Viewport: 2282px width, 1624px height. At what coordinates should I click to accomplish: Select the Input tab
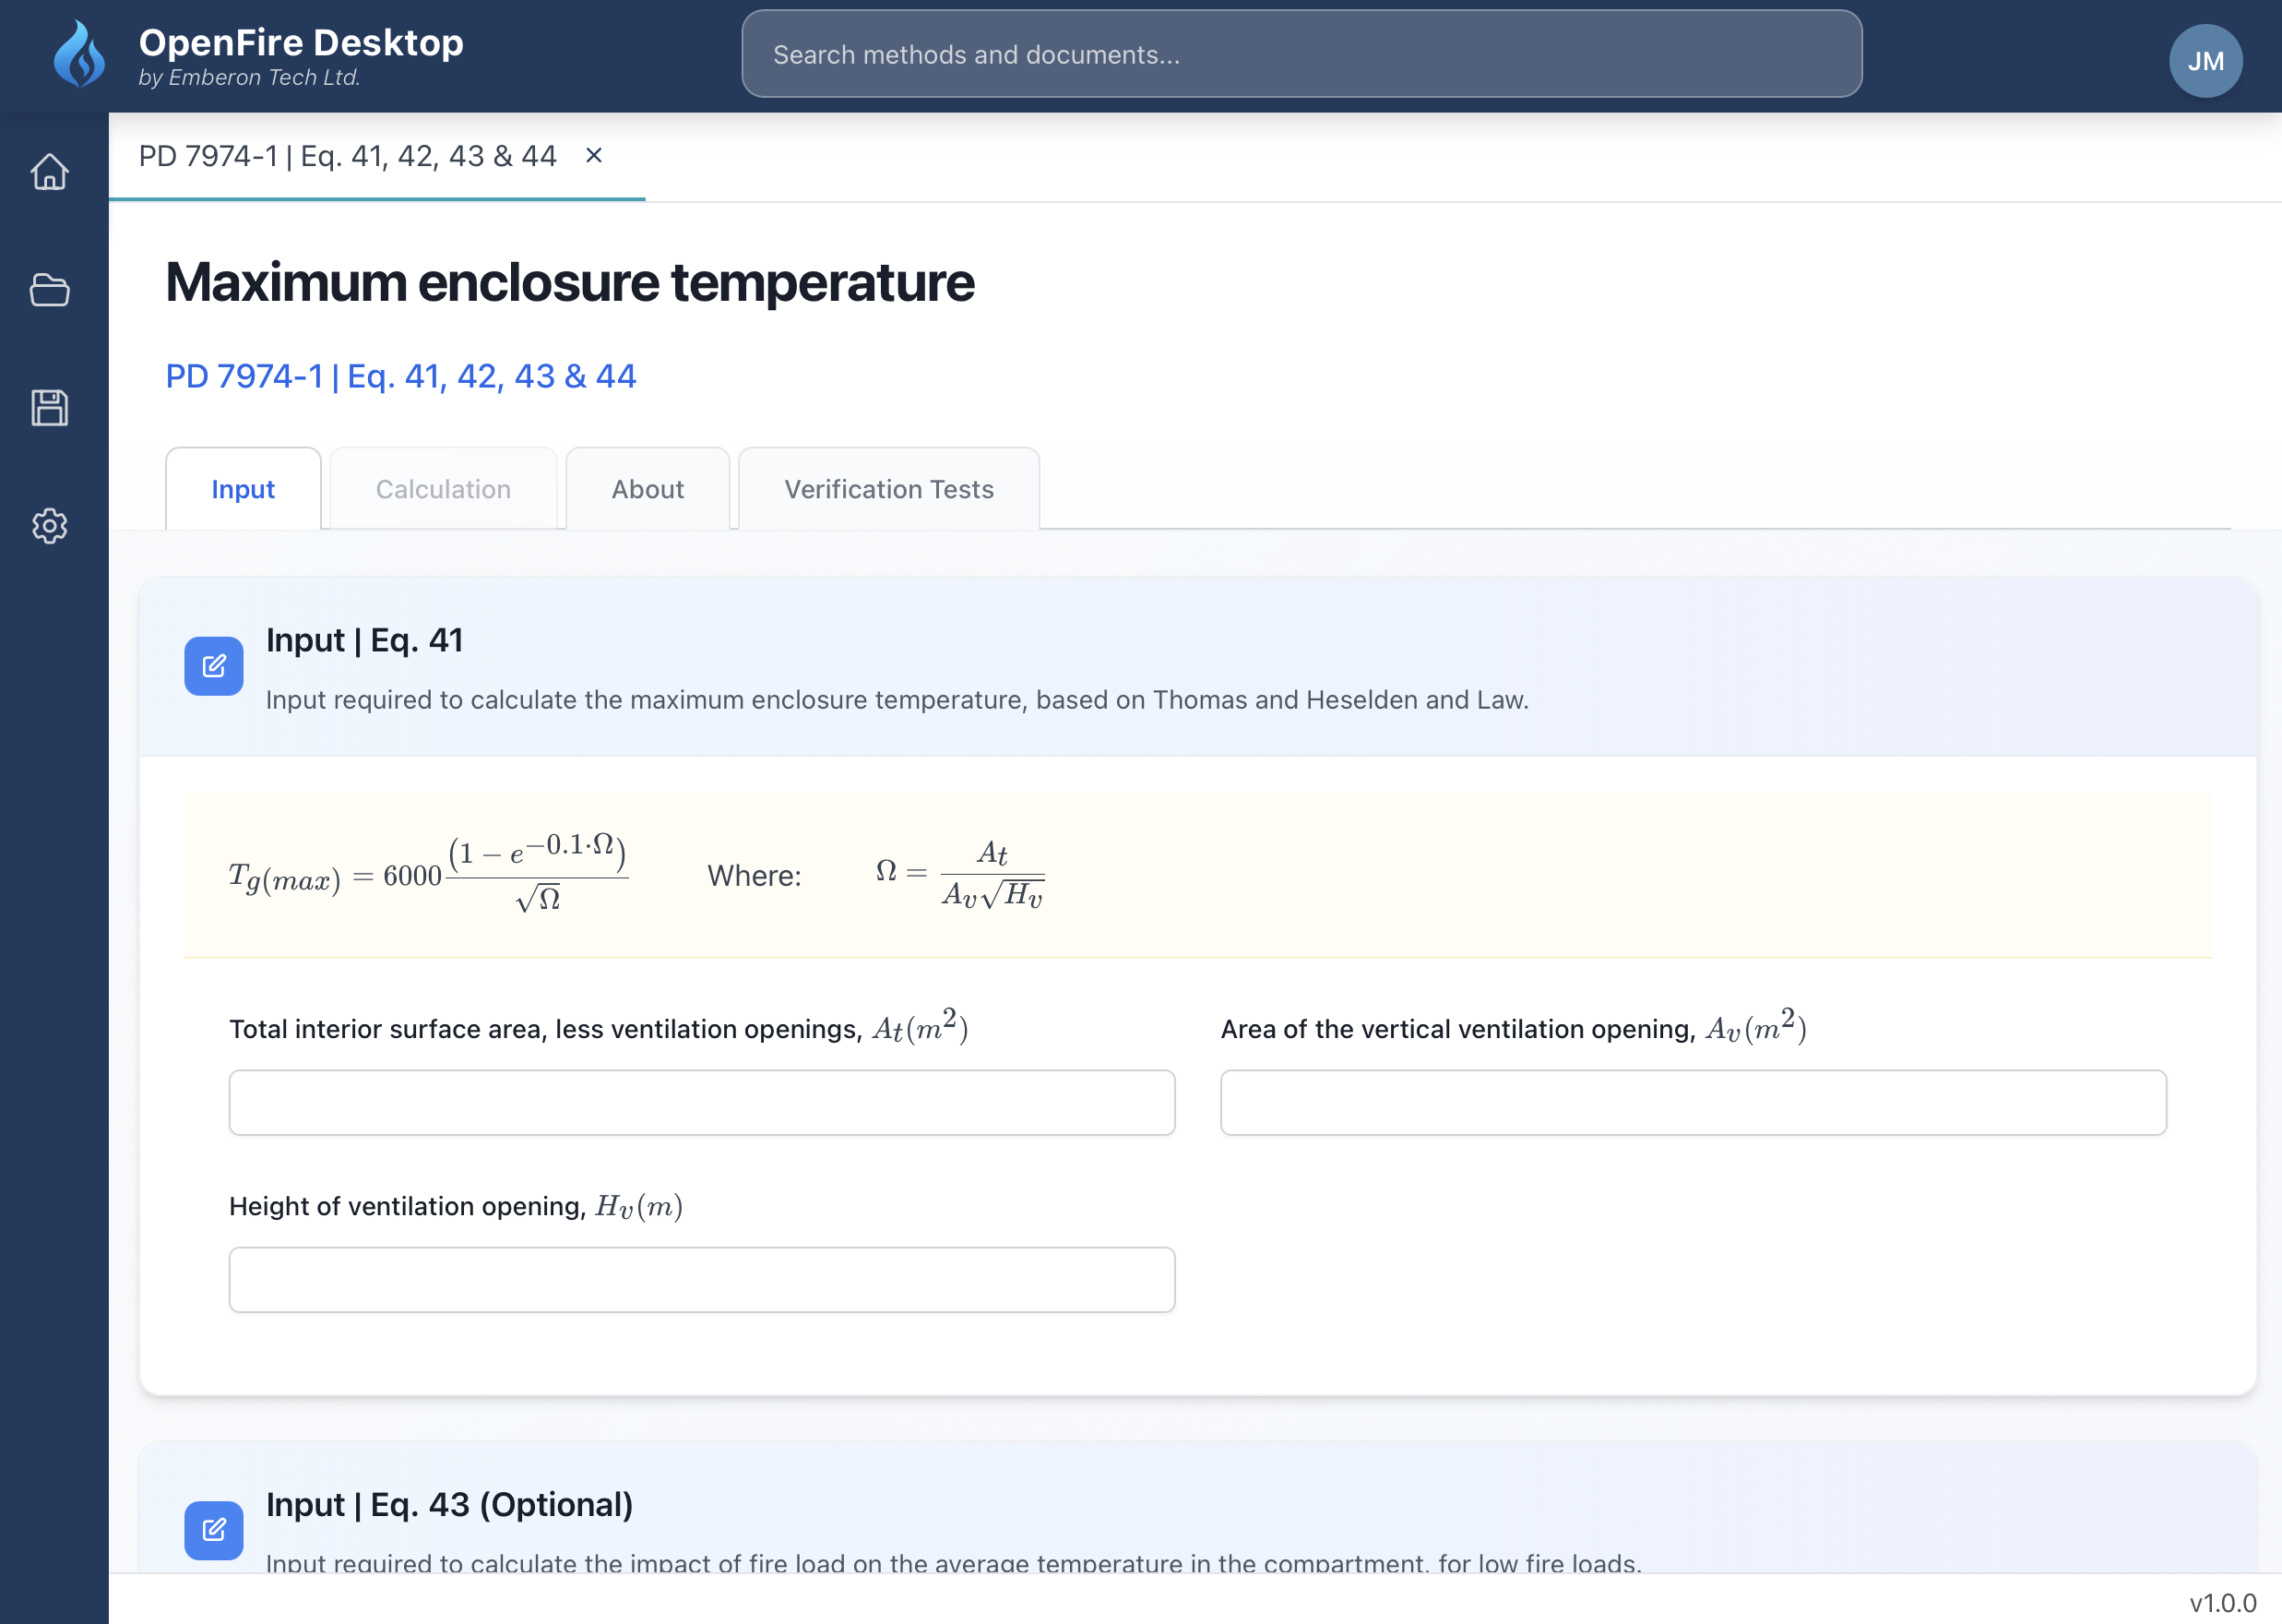(243, 489)
